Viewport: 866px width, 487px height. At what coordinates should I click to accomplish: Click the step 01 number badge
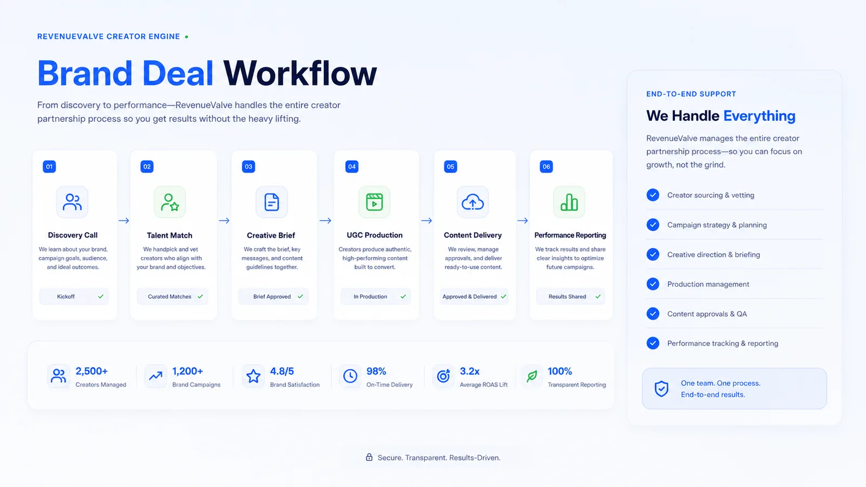coord(49,167)
